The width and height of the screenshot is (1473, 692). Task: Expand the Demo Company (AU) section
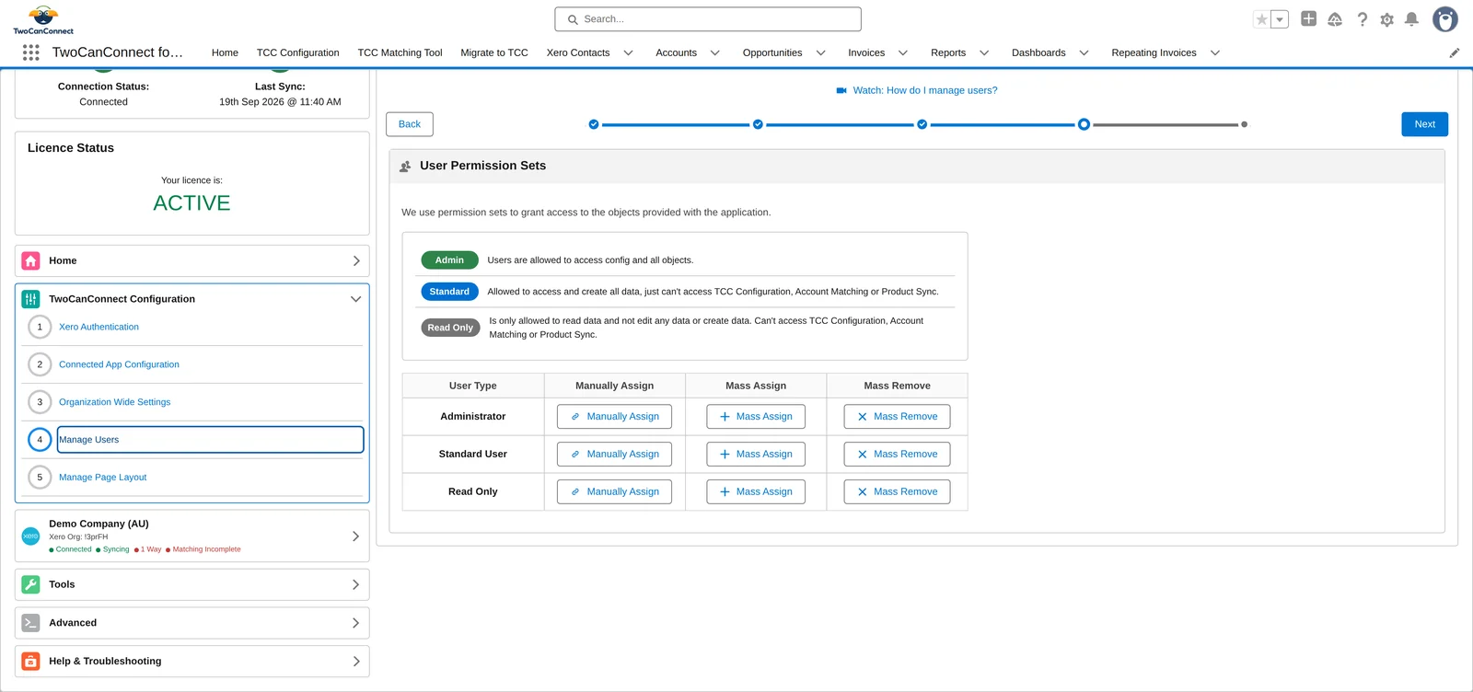[356, 536]
